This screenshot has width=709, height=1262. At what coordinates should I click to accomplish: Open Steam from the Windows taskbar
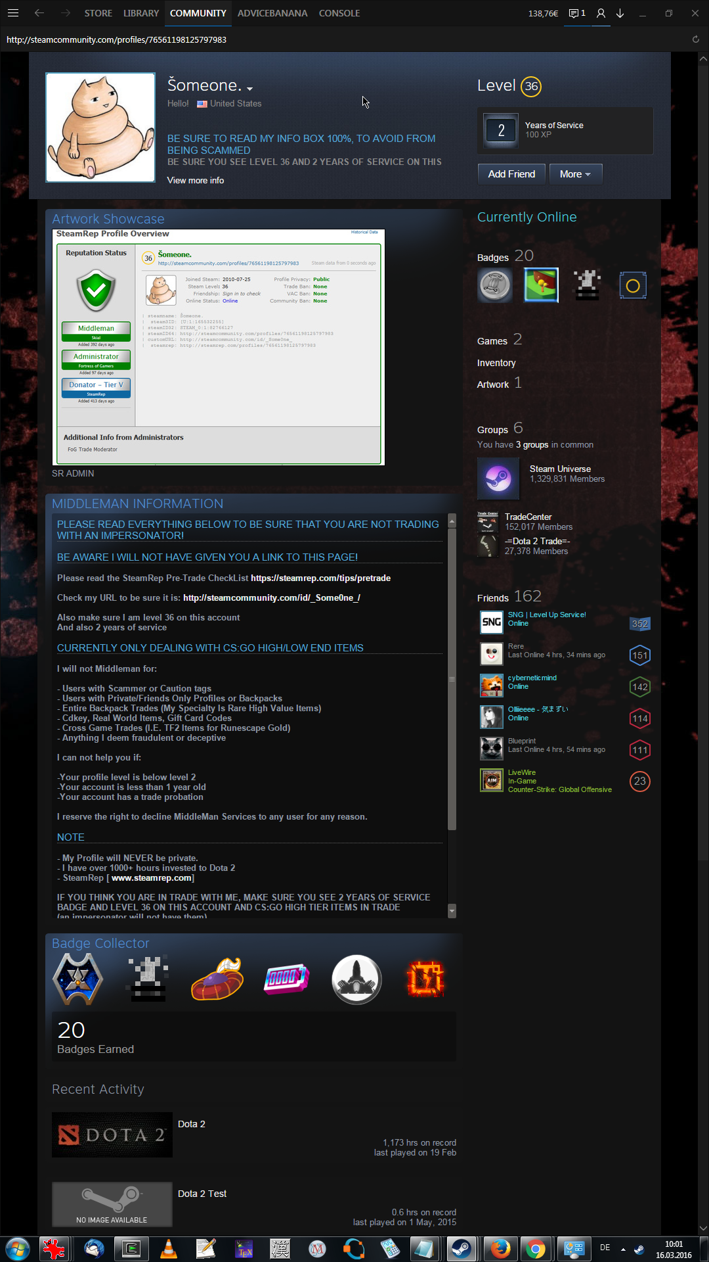[x=462, y=1248]
